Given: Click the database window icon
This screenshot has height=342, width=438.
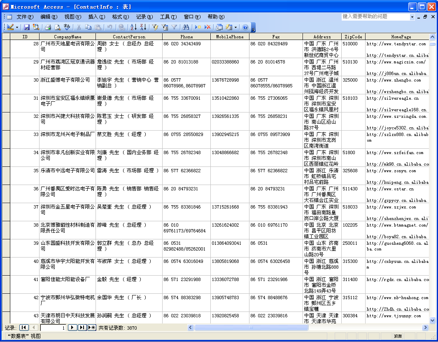Looking at the screenshot, I should coord(219,27).
